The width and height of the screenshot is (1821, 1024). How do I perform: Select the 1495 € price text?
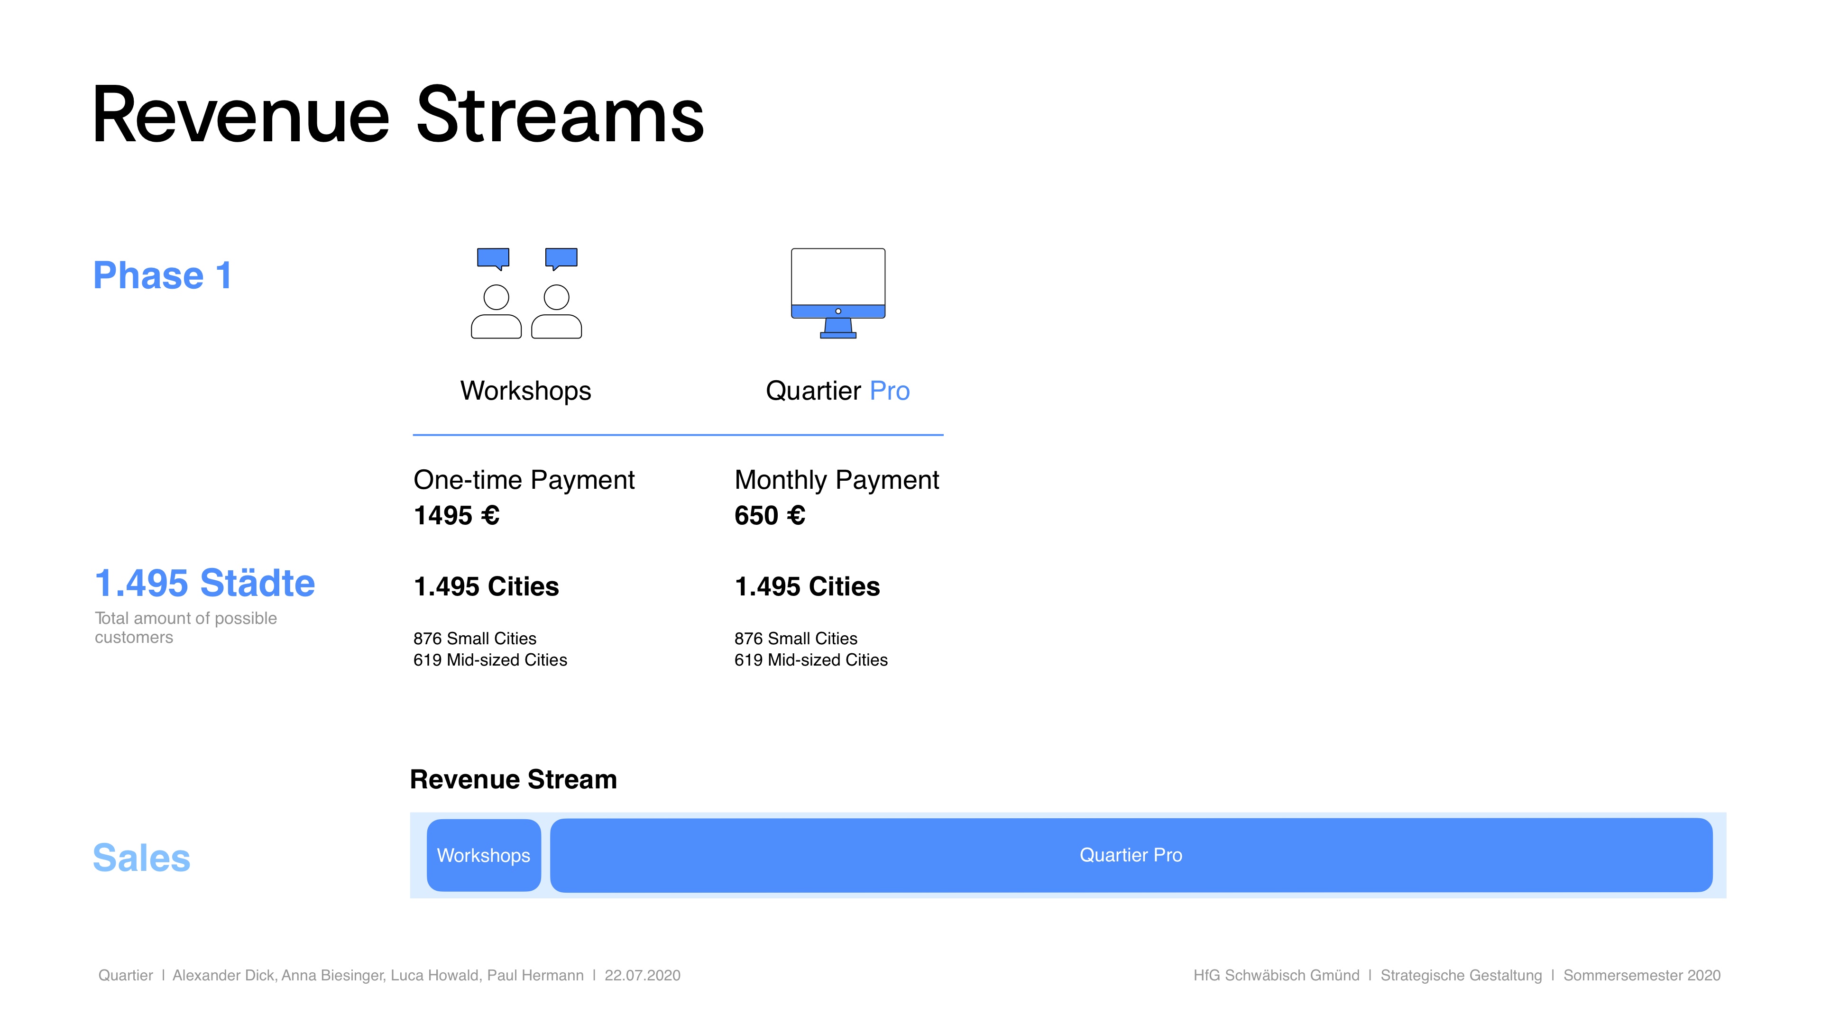click(x=457, y=515)
